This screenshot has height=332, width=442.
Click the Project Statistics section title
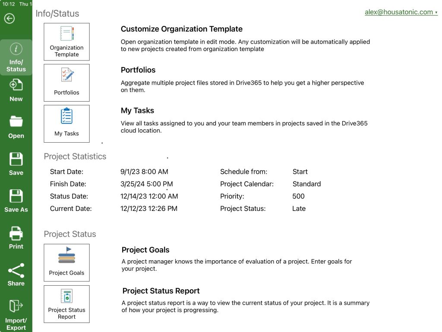[75, 156]
